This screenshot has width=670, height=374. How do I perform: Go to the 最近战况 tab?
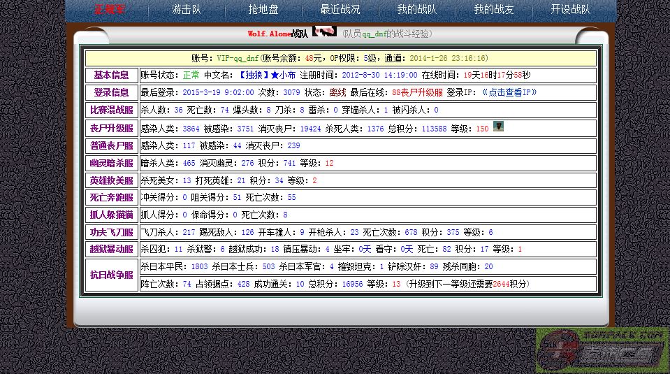[x=340, y=9]
